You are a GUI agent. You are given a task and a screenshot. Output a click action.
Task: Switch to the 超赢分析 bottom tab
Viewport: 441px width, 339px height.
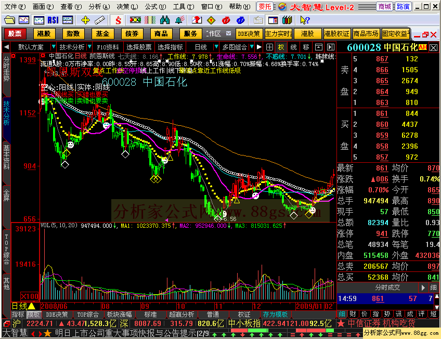pyautogui.click(x=181, y=314)
